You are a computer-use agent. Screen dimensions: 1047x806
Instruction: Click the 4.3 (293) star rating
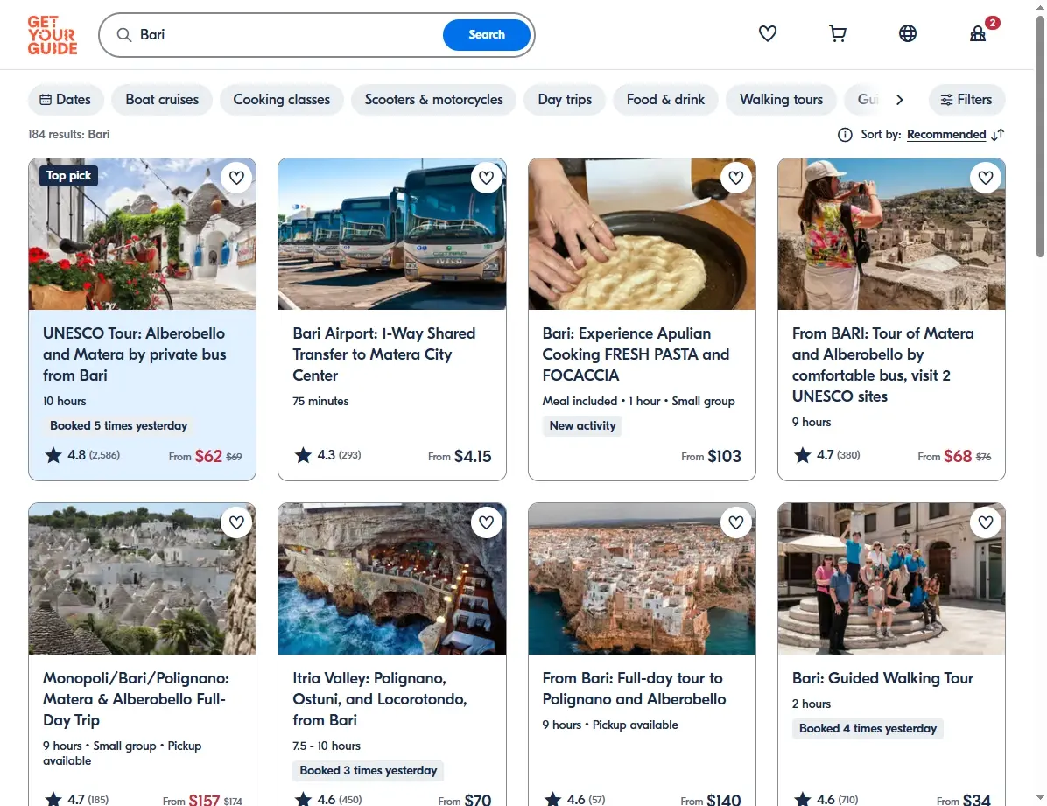pos(327,455)
